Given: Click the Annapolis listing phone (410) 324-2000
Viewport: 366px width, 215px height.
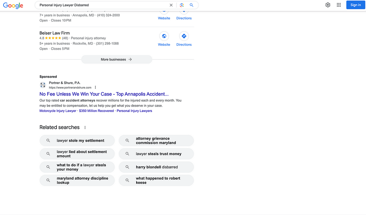Looking at the screenshot, I should click(x=108, y=15).
